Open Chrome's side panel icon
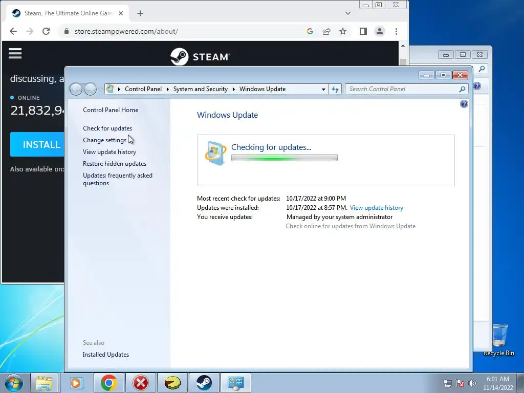Viewport: 524px width, 393px height. 363,31
